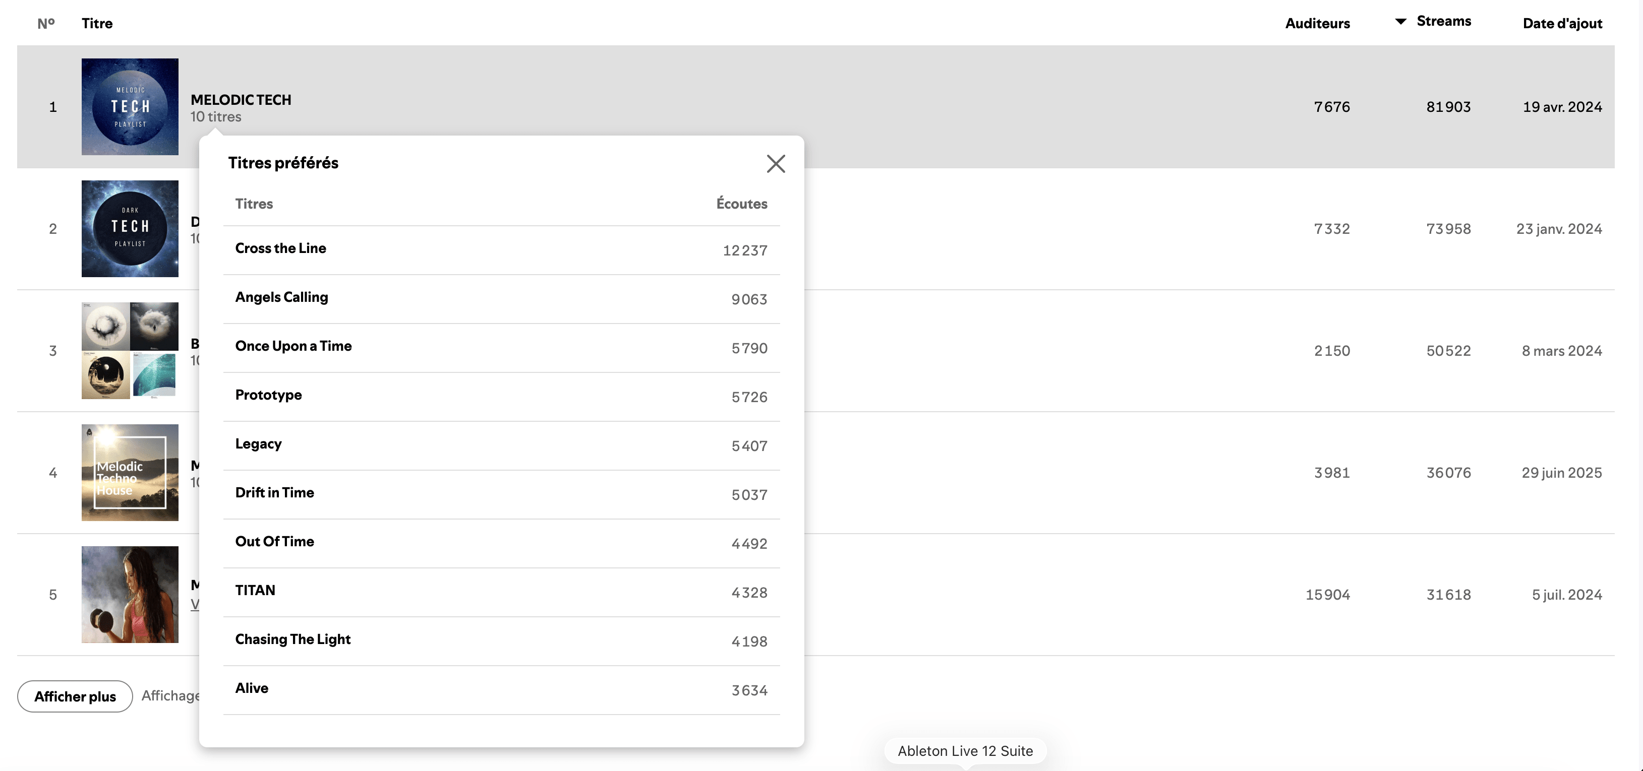Select the four-image collage playlist thumbnail
Image resolution: width=1643 pixels, height=771 pixels.
[x=130, y=350]
